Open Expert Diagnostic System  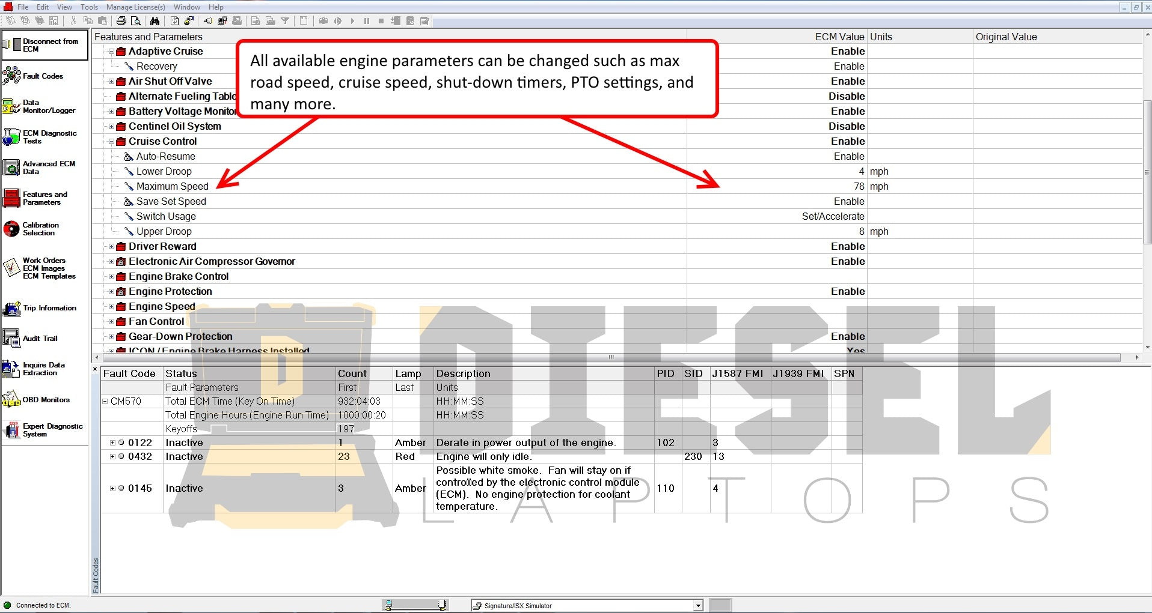52,430
